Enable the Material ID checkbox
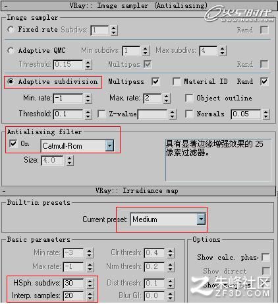The image size is (278, 304). (x=177, y=81)
